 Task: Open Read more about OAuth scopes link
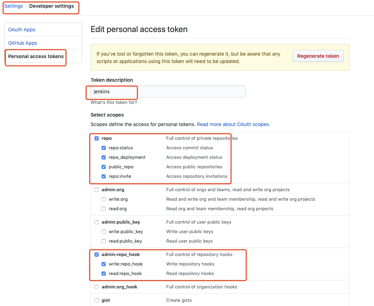coord(233,124)
